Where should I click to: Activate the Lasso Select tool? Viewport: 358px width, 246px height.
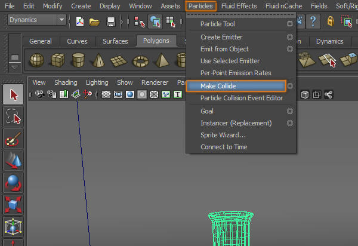13,117
